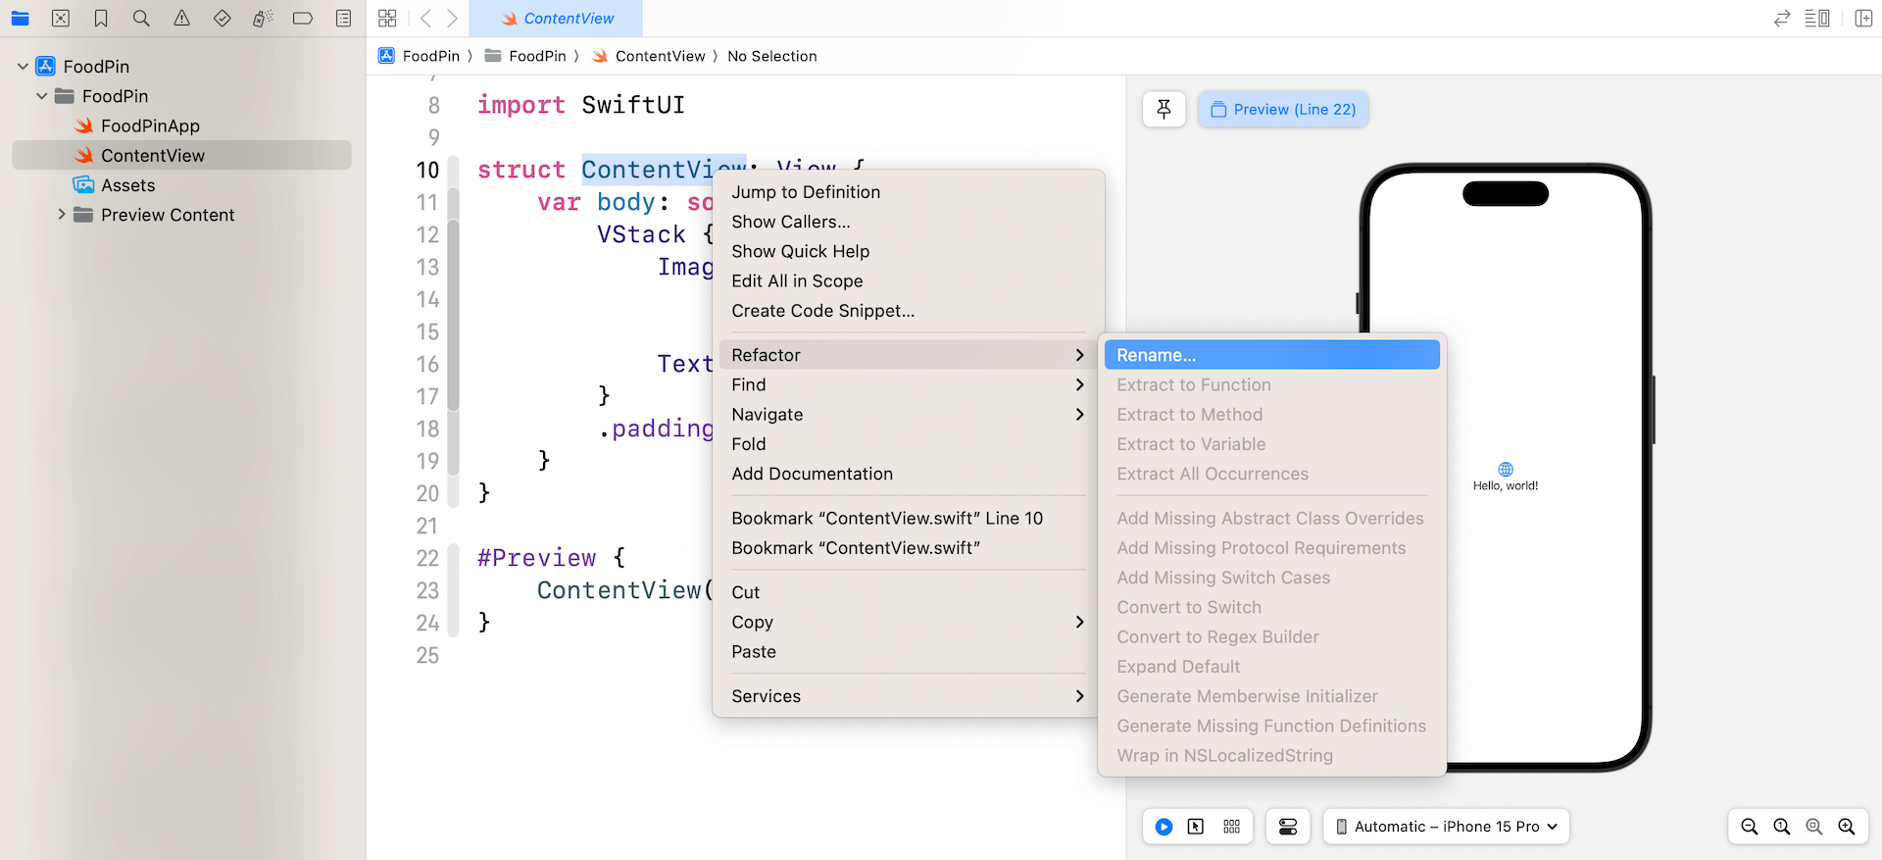Select FoodPinApp file in navigator
The height and width of the screenshot is (860, 1882).
[150, 126]
